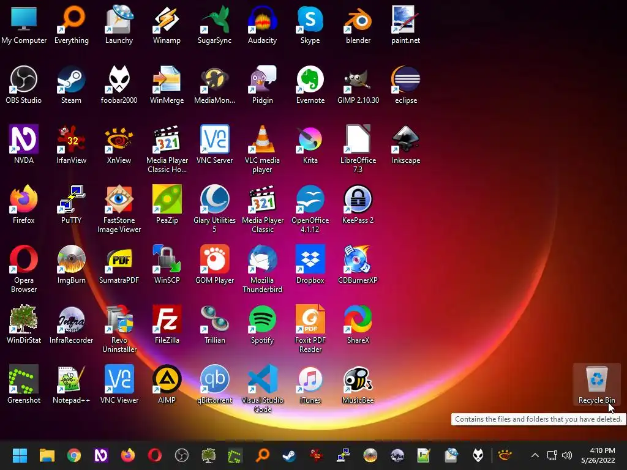Select the SumatraPDF desktop shortcut
This screenshot has height=470, width=627.
click(x=119, y=264)
